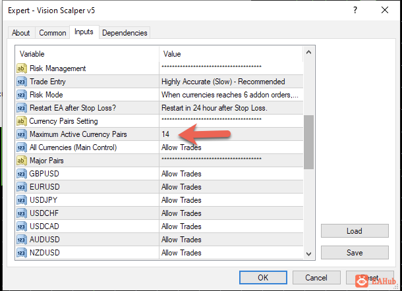Viewport: 402px width, 291px height.
Task: Click the Major Pairs asterisk value cell
Action: coord(231,161)
